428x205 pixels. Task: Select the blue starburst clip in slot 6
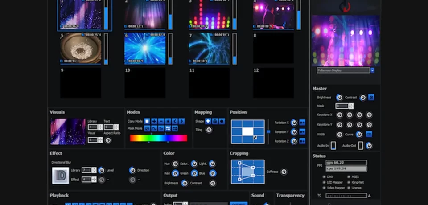click(x=146, y=49)
